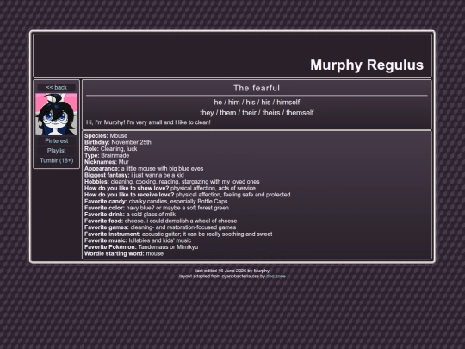Click 'Wordle starting word: mouse' row

click(124, 253)
